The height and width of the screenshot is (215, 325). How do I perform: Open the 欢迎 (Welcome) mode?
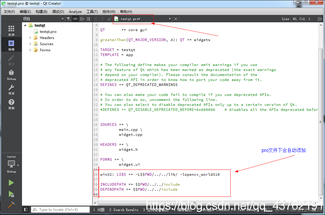pos(11,31)
